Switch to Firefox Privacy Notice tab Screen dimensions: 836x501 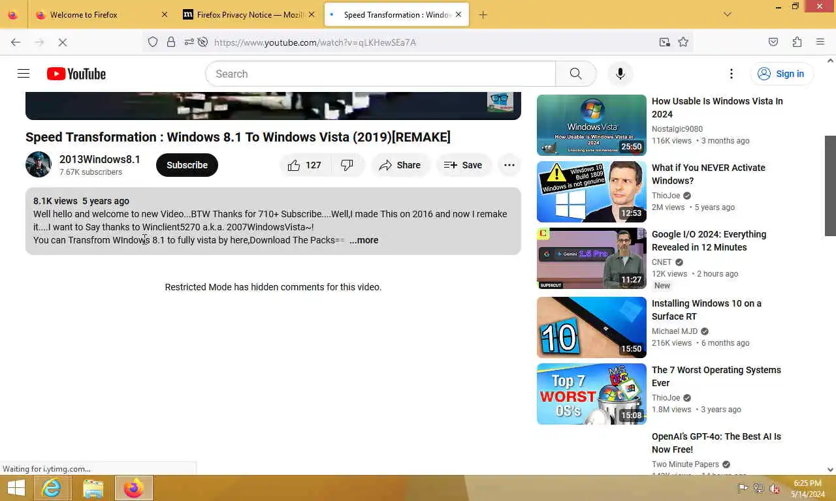coord(249,14)
